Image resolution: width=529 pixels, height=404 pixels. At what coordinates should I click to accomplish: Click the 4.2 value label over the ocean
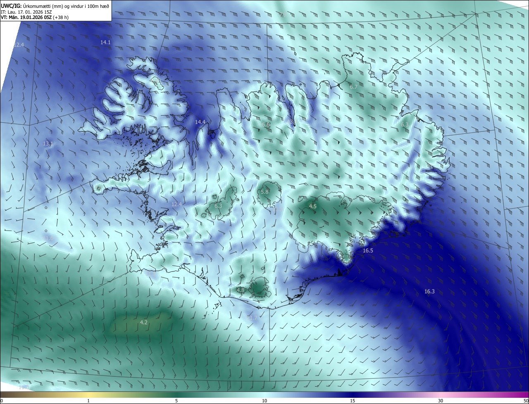[144, 322]
